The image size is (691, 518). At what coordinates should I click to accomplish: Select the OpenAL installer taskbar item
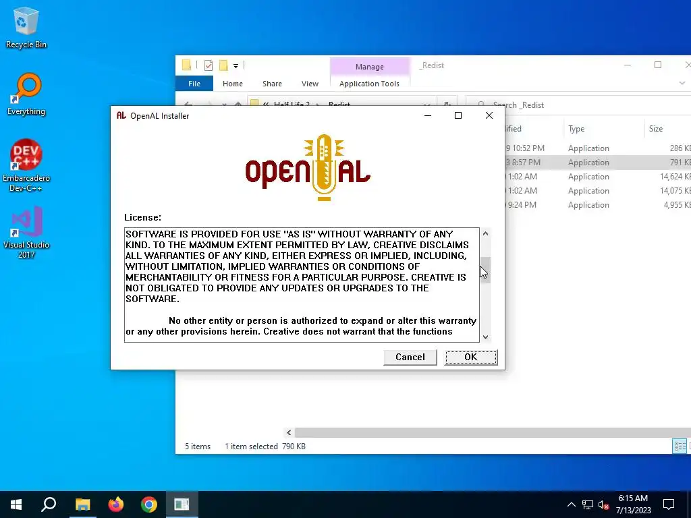pyautogui.click(x=182, y=505)
